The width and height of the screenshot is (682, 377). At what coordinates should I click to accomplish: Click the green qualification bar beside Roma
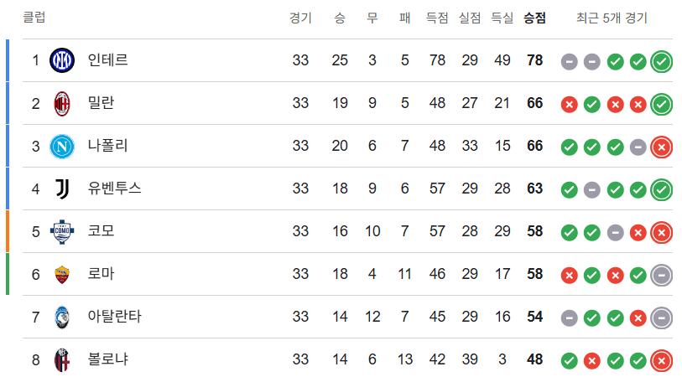[x=8, y=274]
